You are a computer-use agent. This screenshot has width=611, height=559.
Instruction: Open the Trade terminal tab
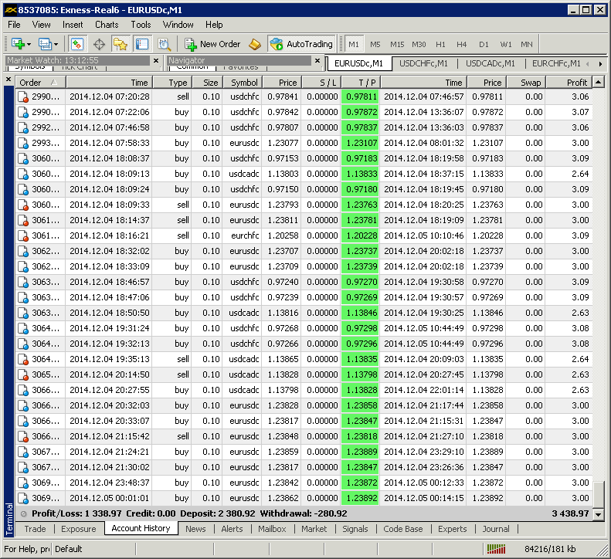(x=35, y=529)
